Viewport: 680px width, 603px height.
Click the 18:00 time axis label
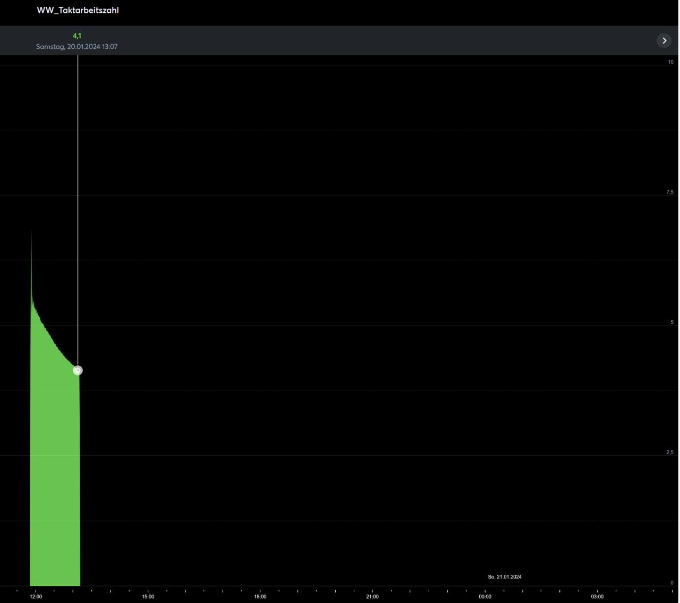[260, 597]
